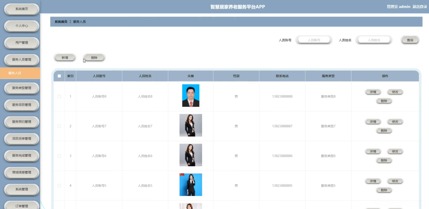Tick the select-all checkbox in the table header
This screenshot has height=209, width=429.
tap(59, 76)
